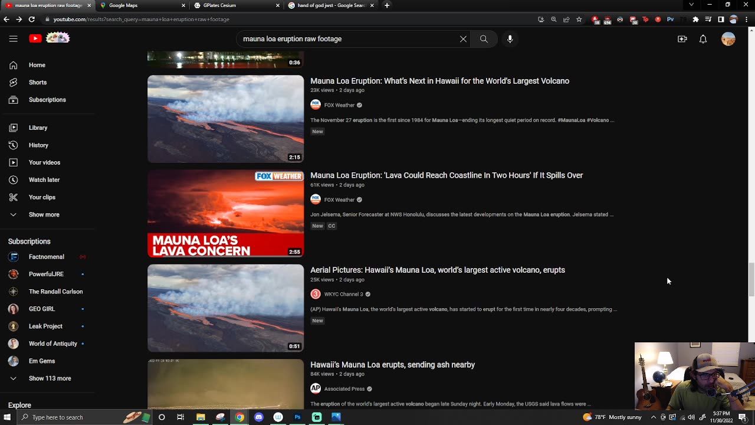Open the Extensions puzzle-piece menu

coord(695,19)
